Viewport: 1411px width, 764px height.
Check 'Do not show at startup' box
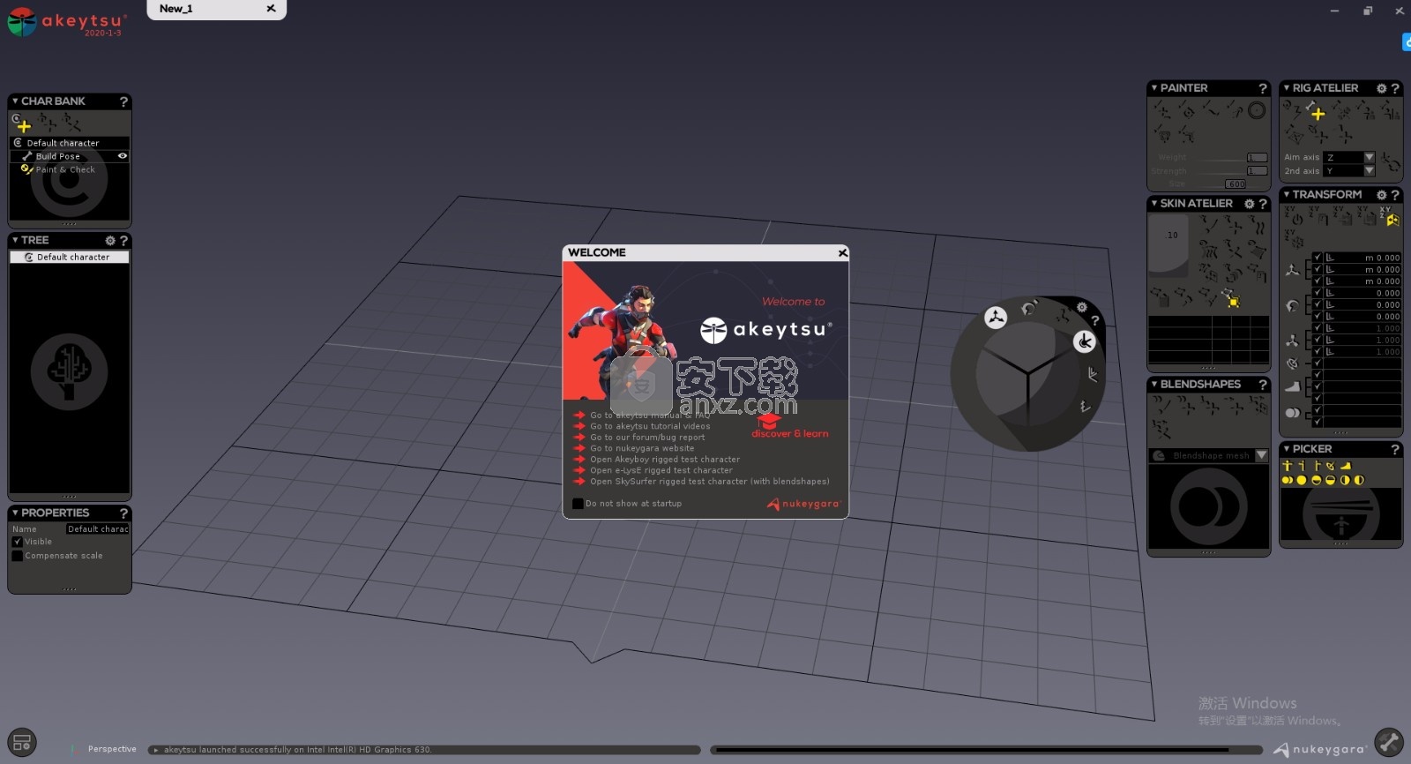(x=578, y=504)
